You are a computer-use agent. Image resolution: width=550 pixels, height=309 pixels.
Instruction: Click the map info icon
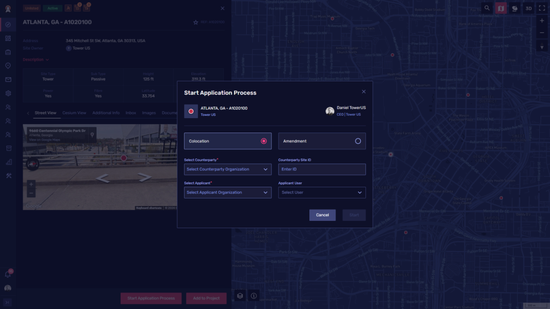tap(254, 296)
